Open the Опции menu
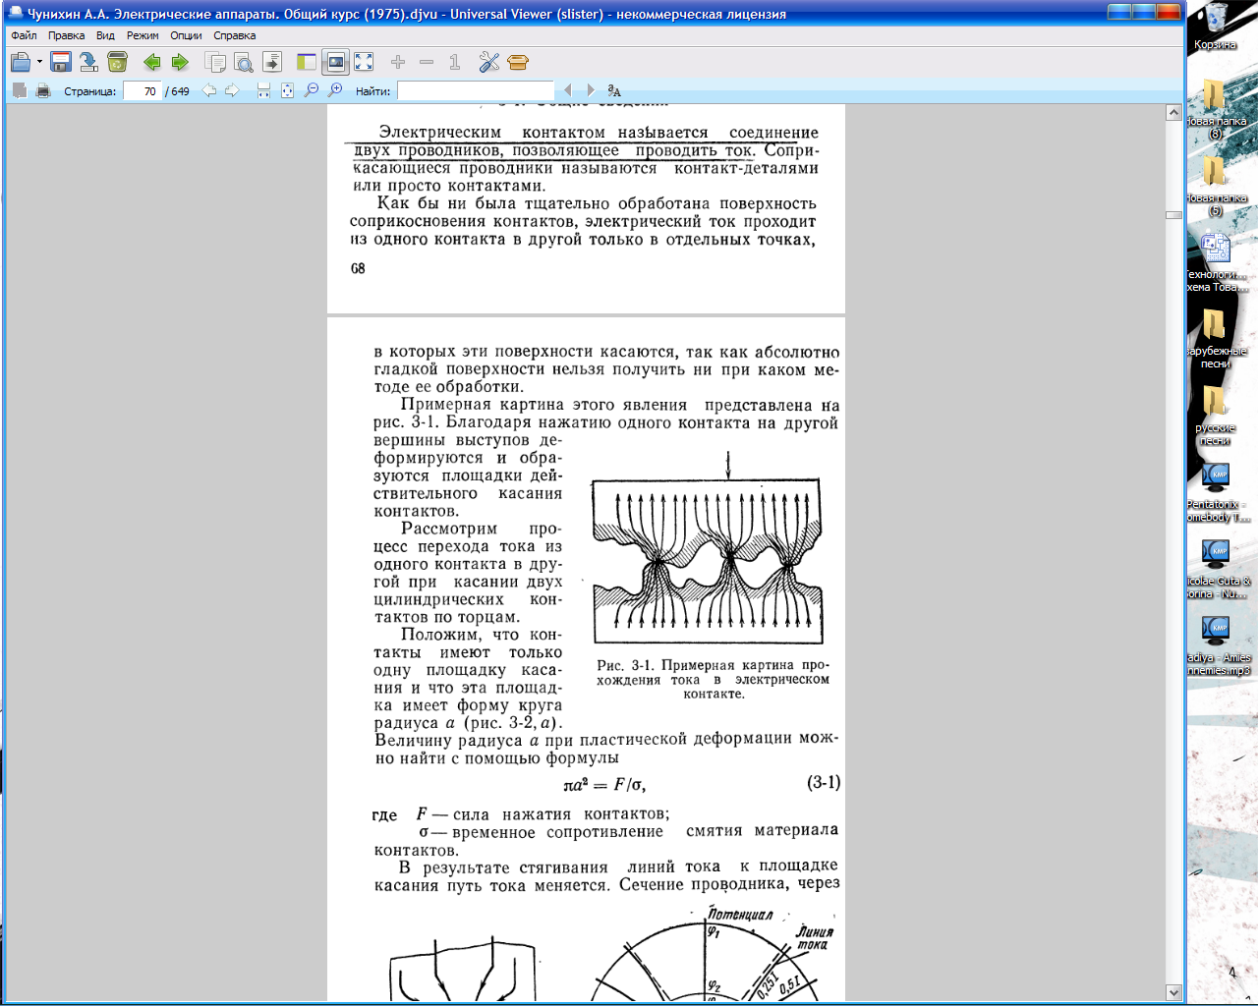 tap(186, 35)
